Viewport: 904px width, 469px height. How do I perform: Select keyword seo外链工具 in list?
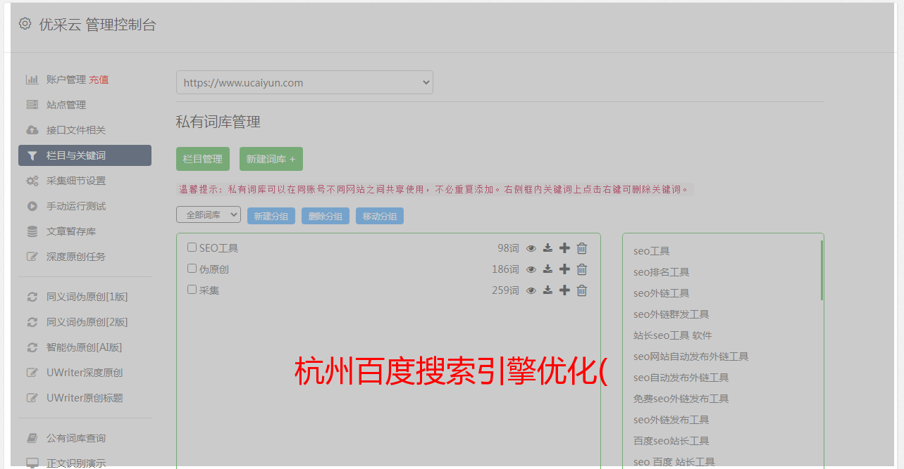(x=661, y=293)
